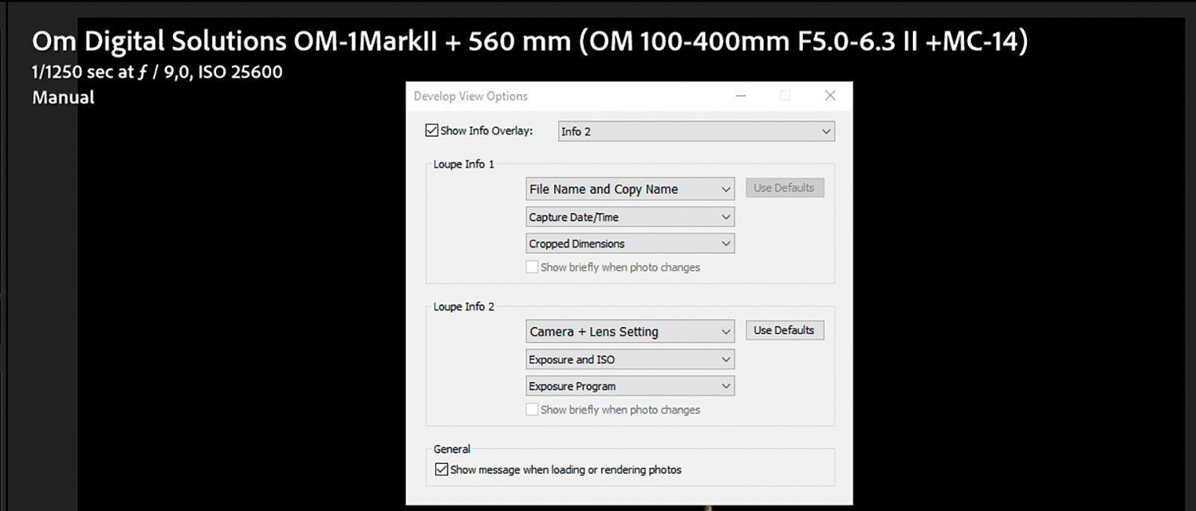
Task: Click the Loupe Info 2 group label
Action: (x=464, y=307)
